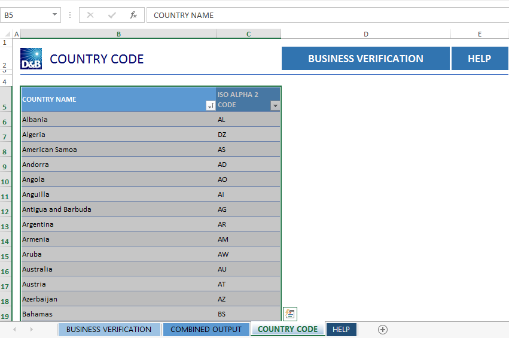Open the Name Box dropdown arrow

(x=54, y=14)
